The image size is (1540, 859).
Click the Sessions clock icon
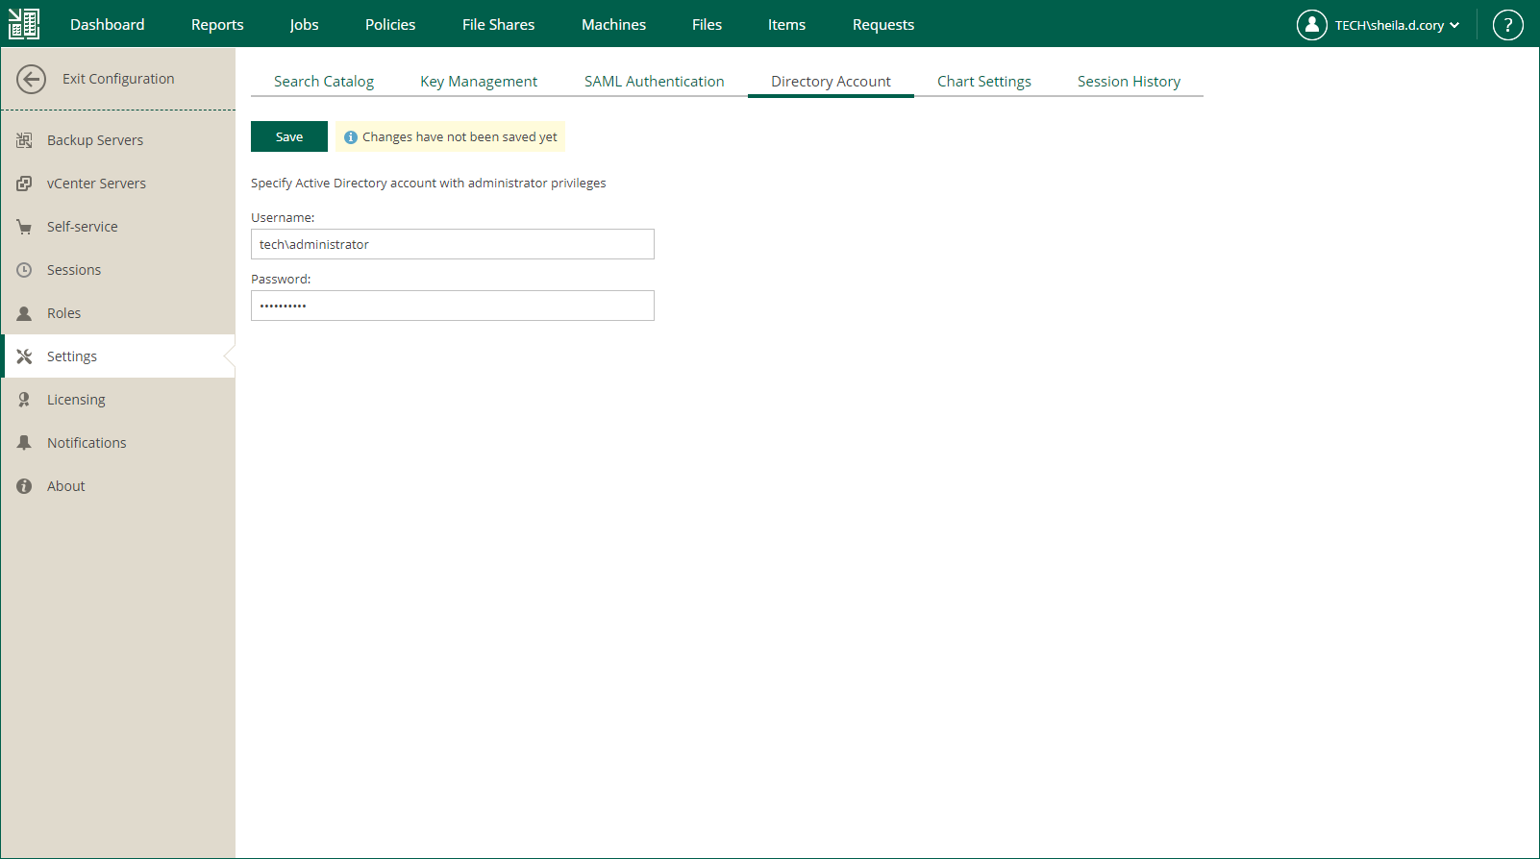click(x=24, y=270)
